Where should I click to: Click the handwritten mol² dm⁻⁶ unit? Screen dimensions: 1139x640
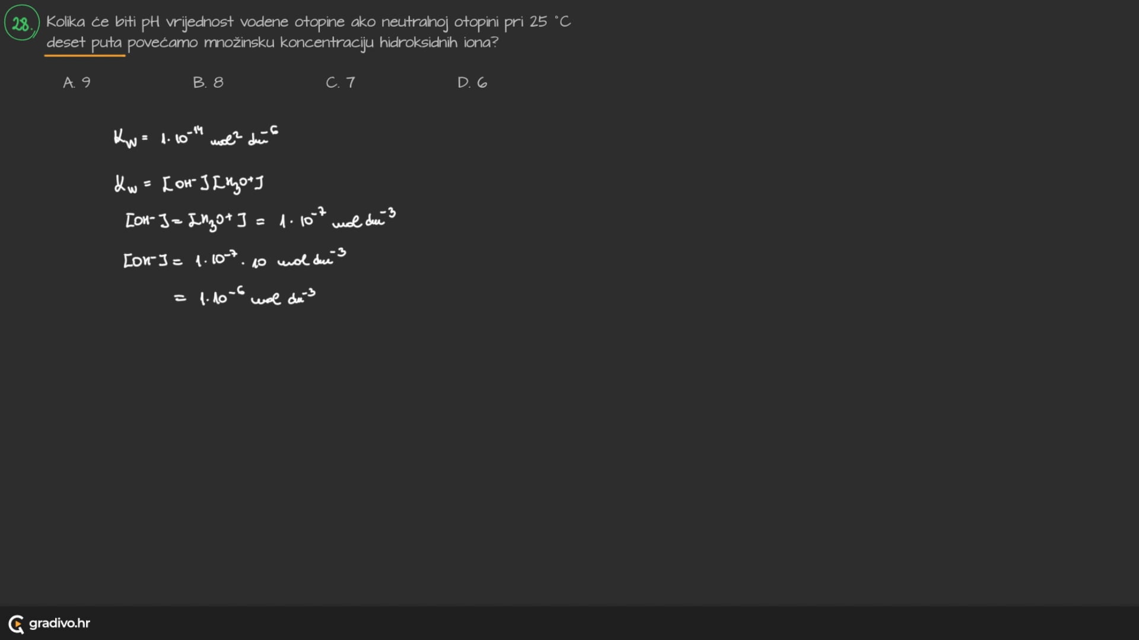(244, 138)
